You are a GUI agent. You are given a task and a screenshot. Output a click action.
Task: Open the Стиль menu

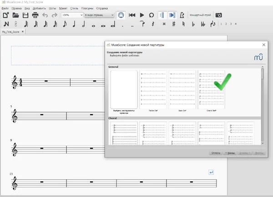pos(74,8)
